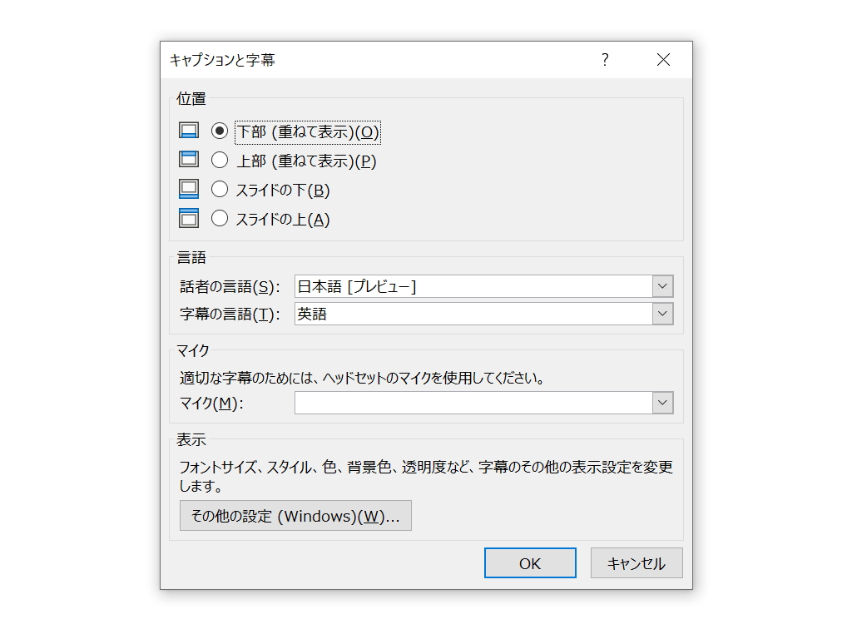Click the スライドの下(B) label text

click(x=283, y=191)
